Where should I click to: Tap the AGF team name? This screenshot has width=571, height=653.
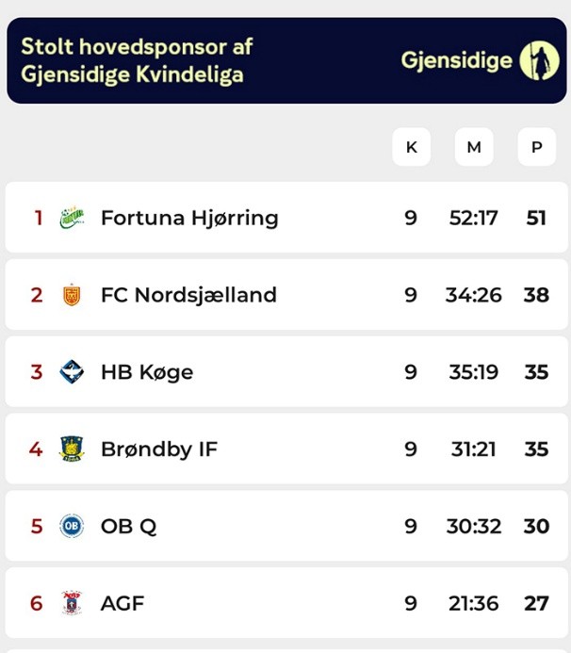point(122,603)
